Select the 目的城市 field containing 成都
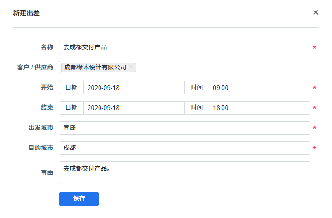The width and height of the screenshot is (332, 218). [184, 148]
